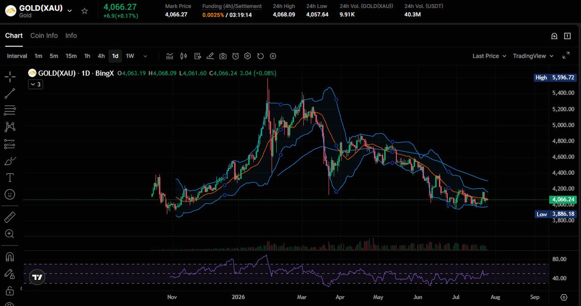Expand the 3 indicators legend
This screenshot has width=581, height=306.
click(x=35, y=84)
